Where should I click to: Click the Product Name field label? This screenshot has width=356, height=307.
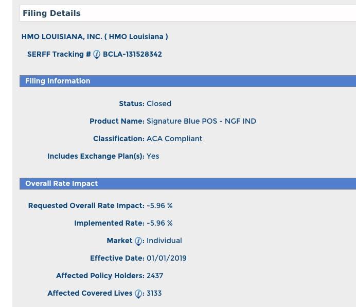tap(117, 121)
